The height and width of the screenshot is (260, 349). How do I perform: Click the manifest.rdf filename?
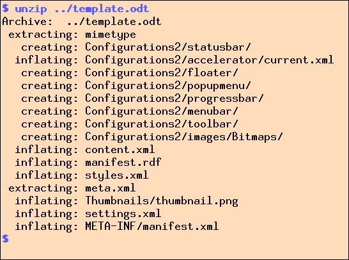(x=123, y=163)
